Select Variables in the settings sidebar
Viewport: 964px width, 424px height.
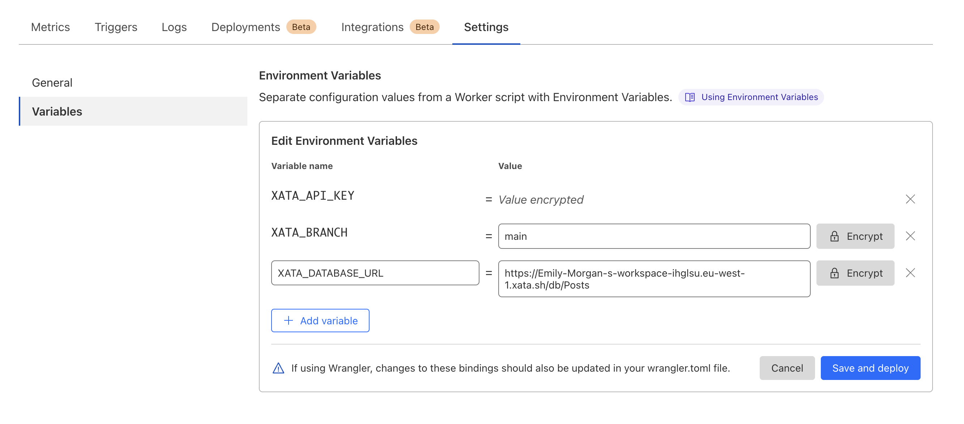pyautogui.click(x=133, y=111)
